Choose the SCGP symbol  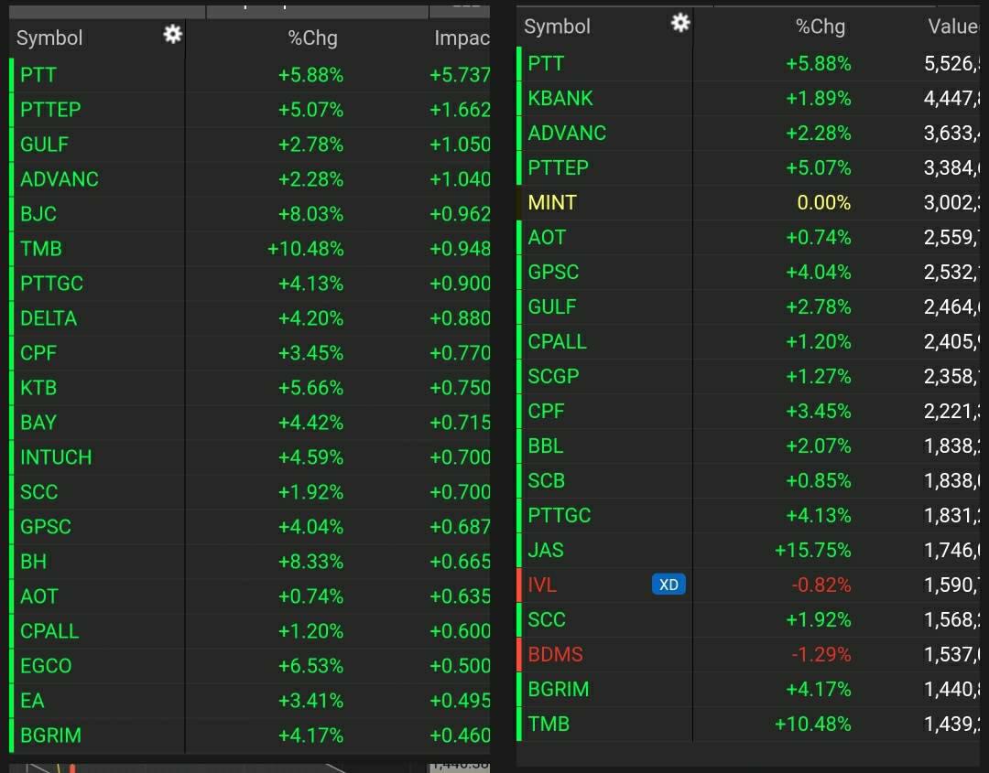click(x=553, y=376)
